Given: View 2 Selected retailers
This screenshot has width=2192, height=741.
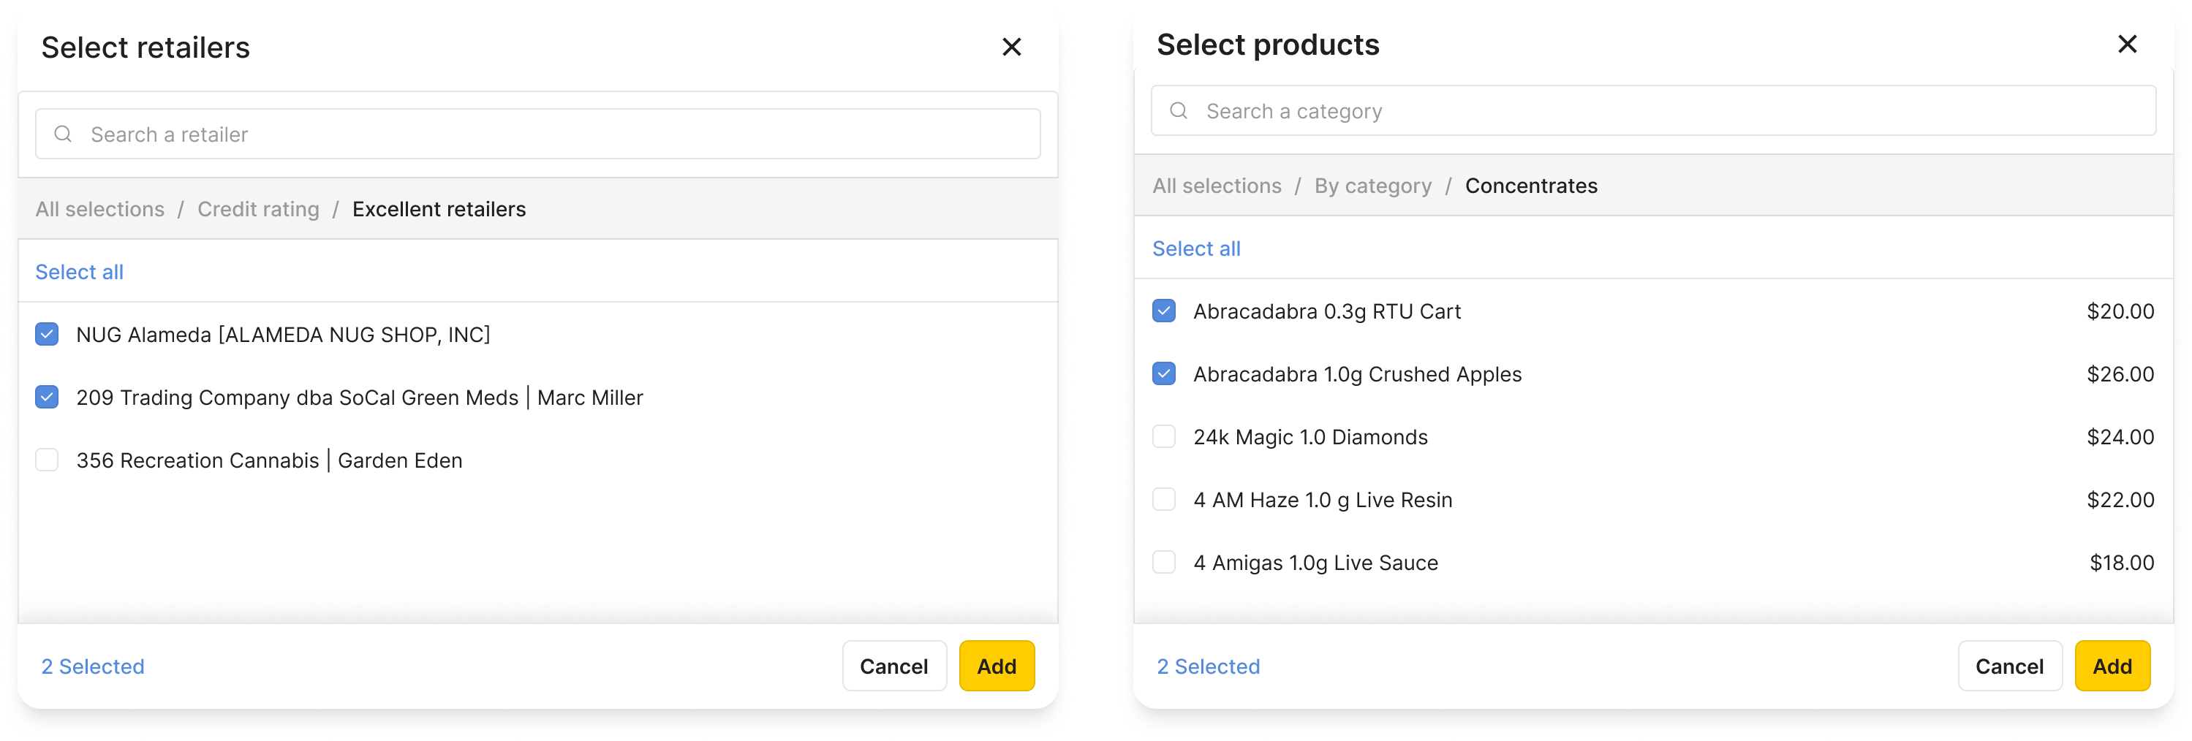Looking at the screenshot, I should tap(92, 666).
